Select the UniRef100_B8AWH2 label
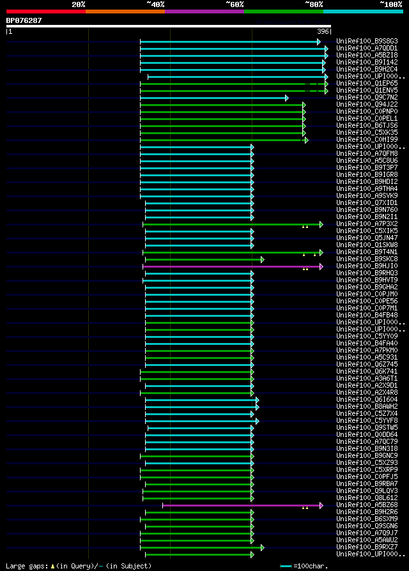 pyautogui.click(x=367, y=406)
